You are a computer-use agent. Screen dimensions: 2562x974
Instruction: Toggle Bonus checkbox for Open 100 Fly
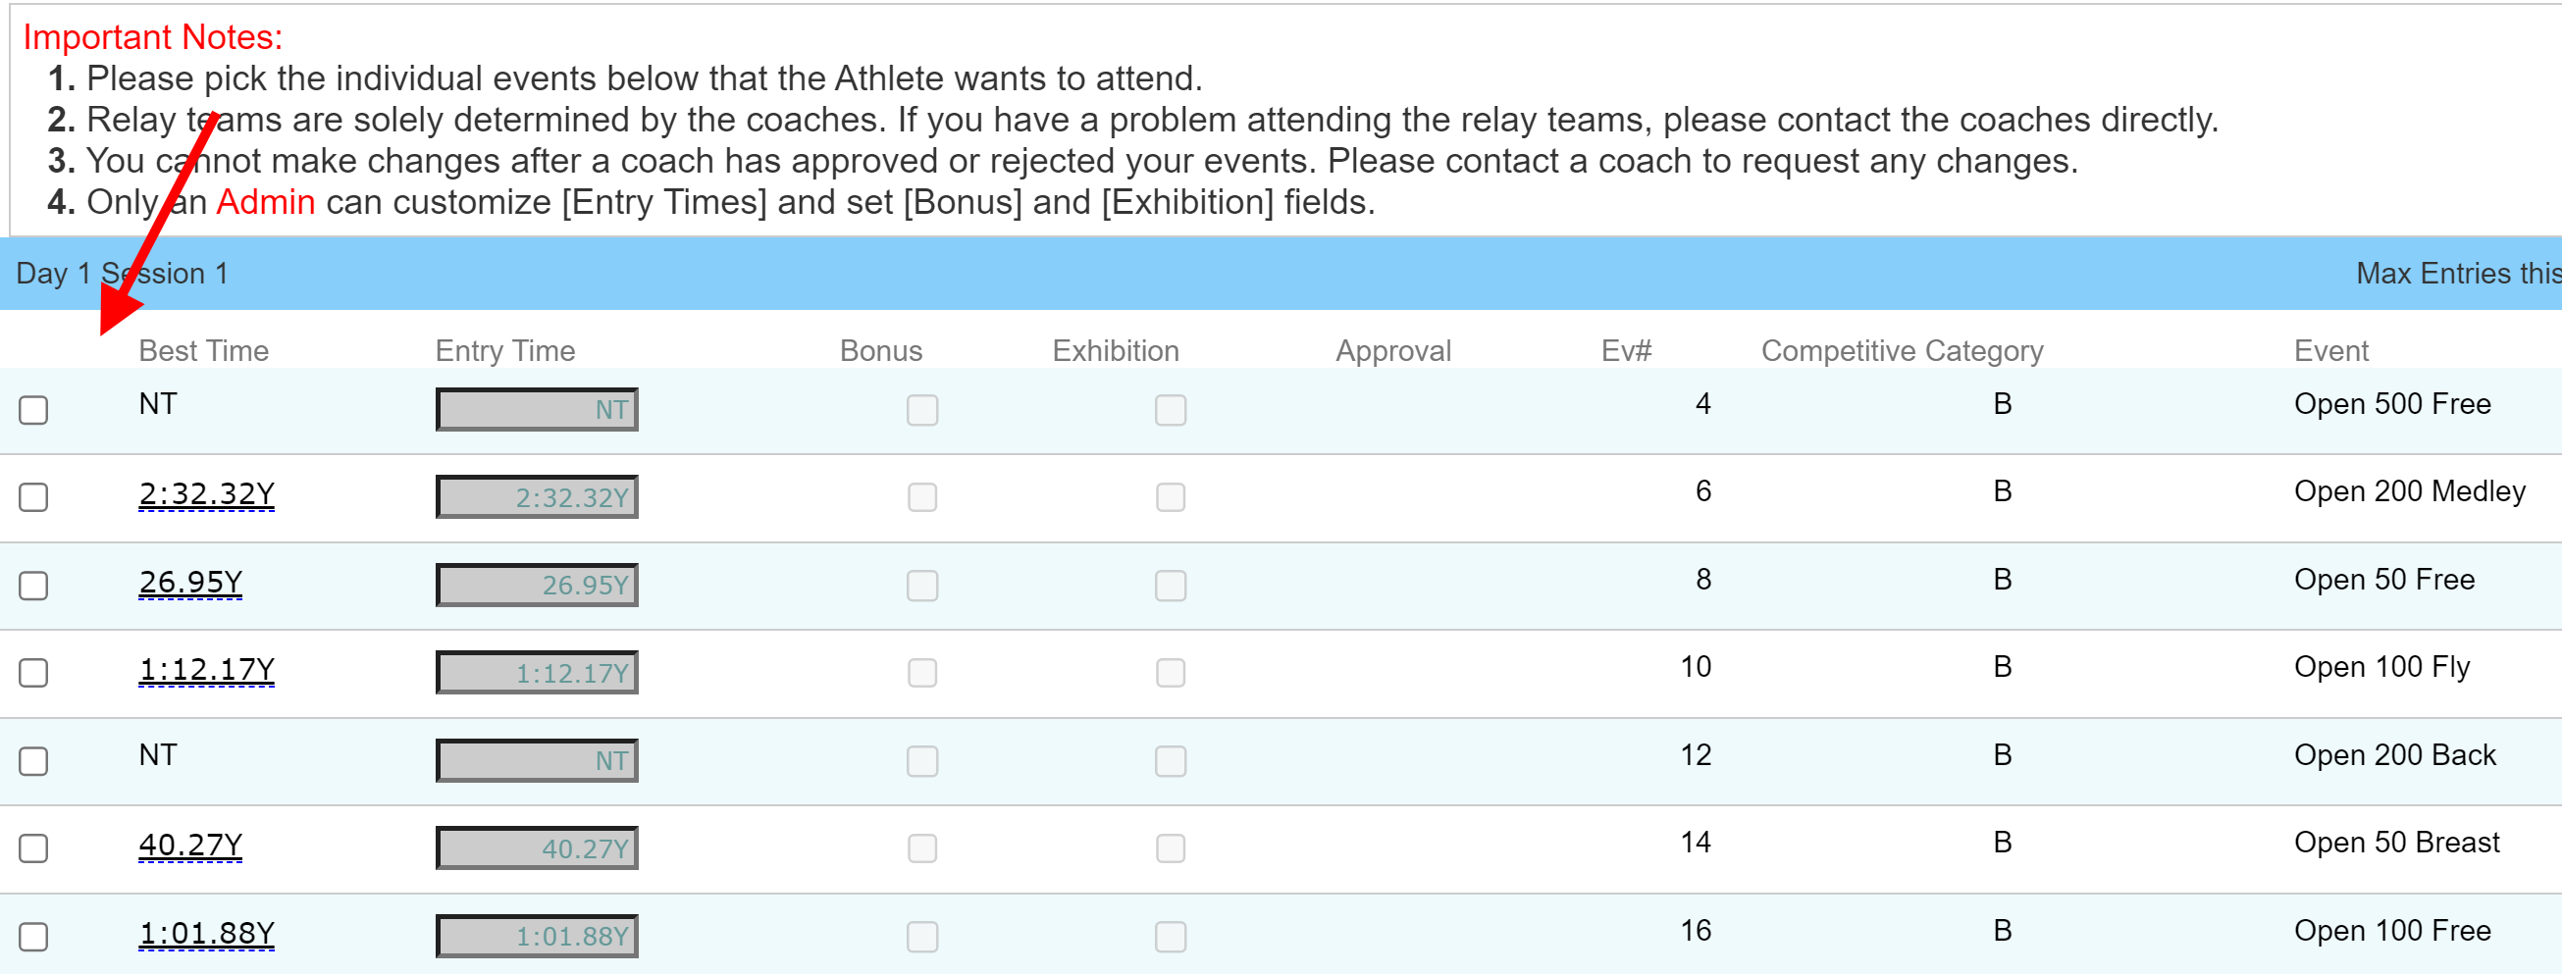(922, 673)
